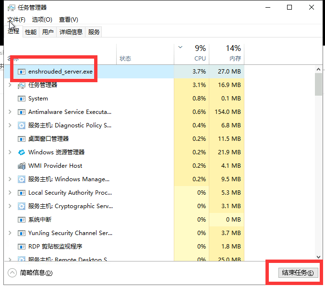The height and width of the screenshot is (286, 325).
Task: Click the Diagnostic Policy service gear icon
Action: [x=22, y=125]
